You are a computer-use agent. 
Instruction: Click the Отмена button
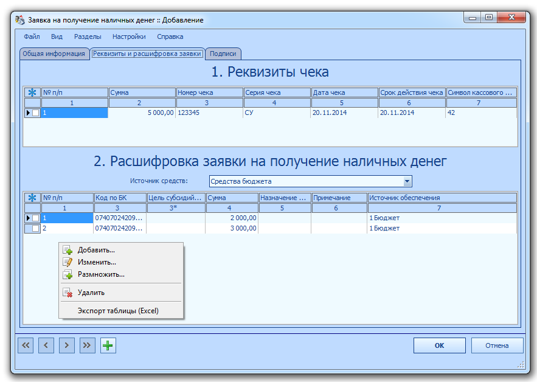click(497, 345)
